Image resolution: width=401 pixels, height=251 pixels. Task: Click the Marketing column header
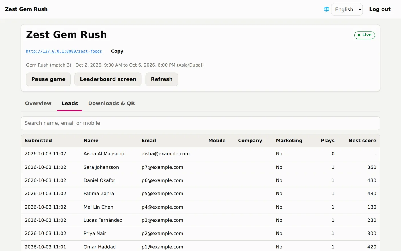289,141
